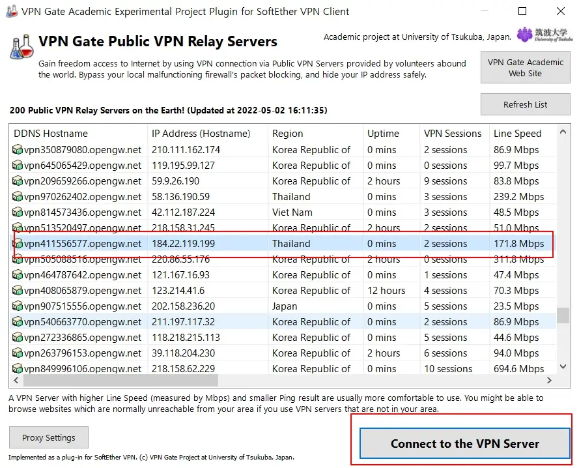Click server icon for vpn350879080.opengw.net

(18, 150)
